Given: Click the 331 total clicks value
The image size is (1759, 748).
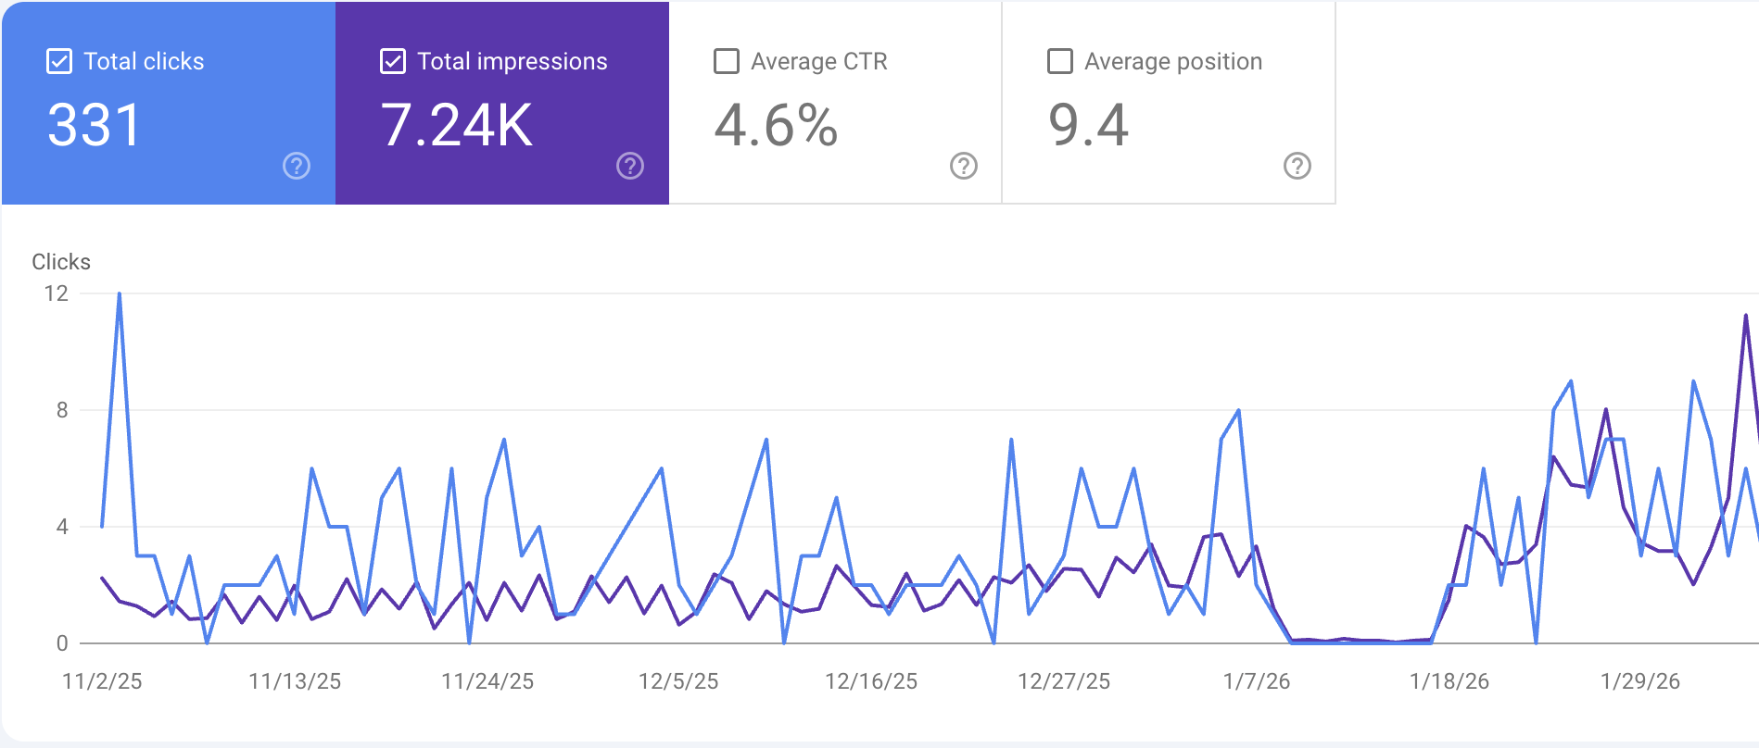Looking at the screenshot, I should 94,125.
